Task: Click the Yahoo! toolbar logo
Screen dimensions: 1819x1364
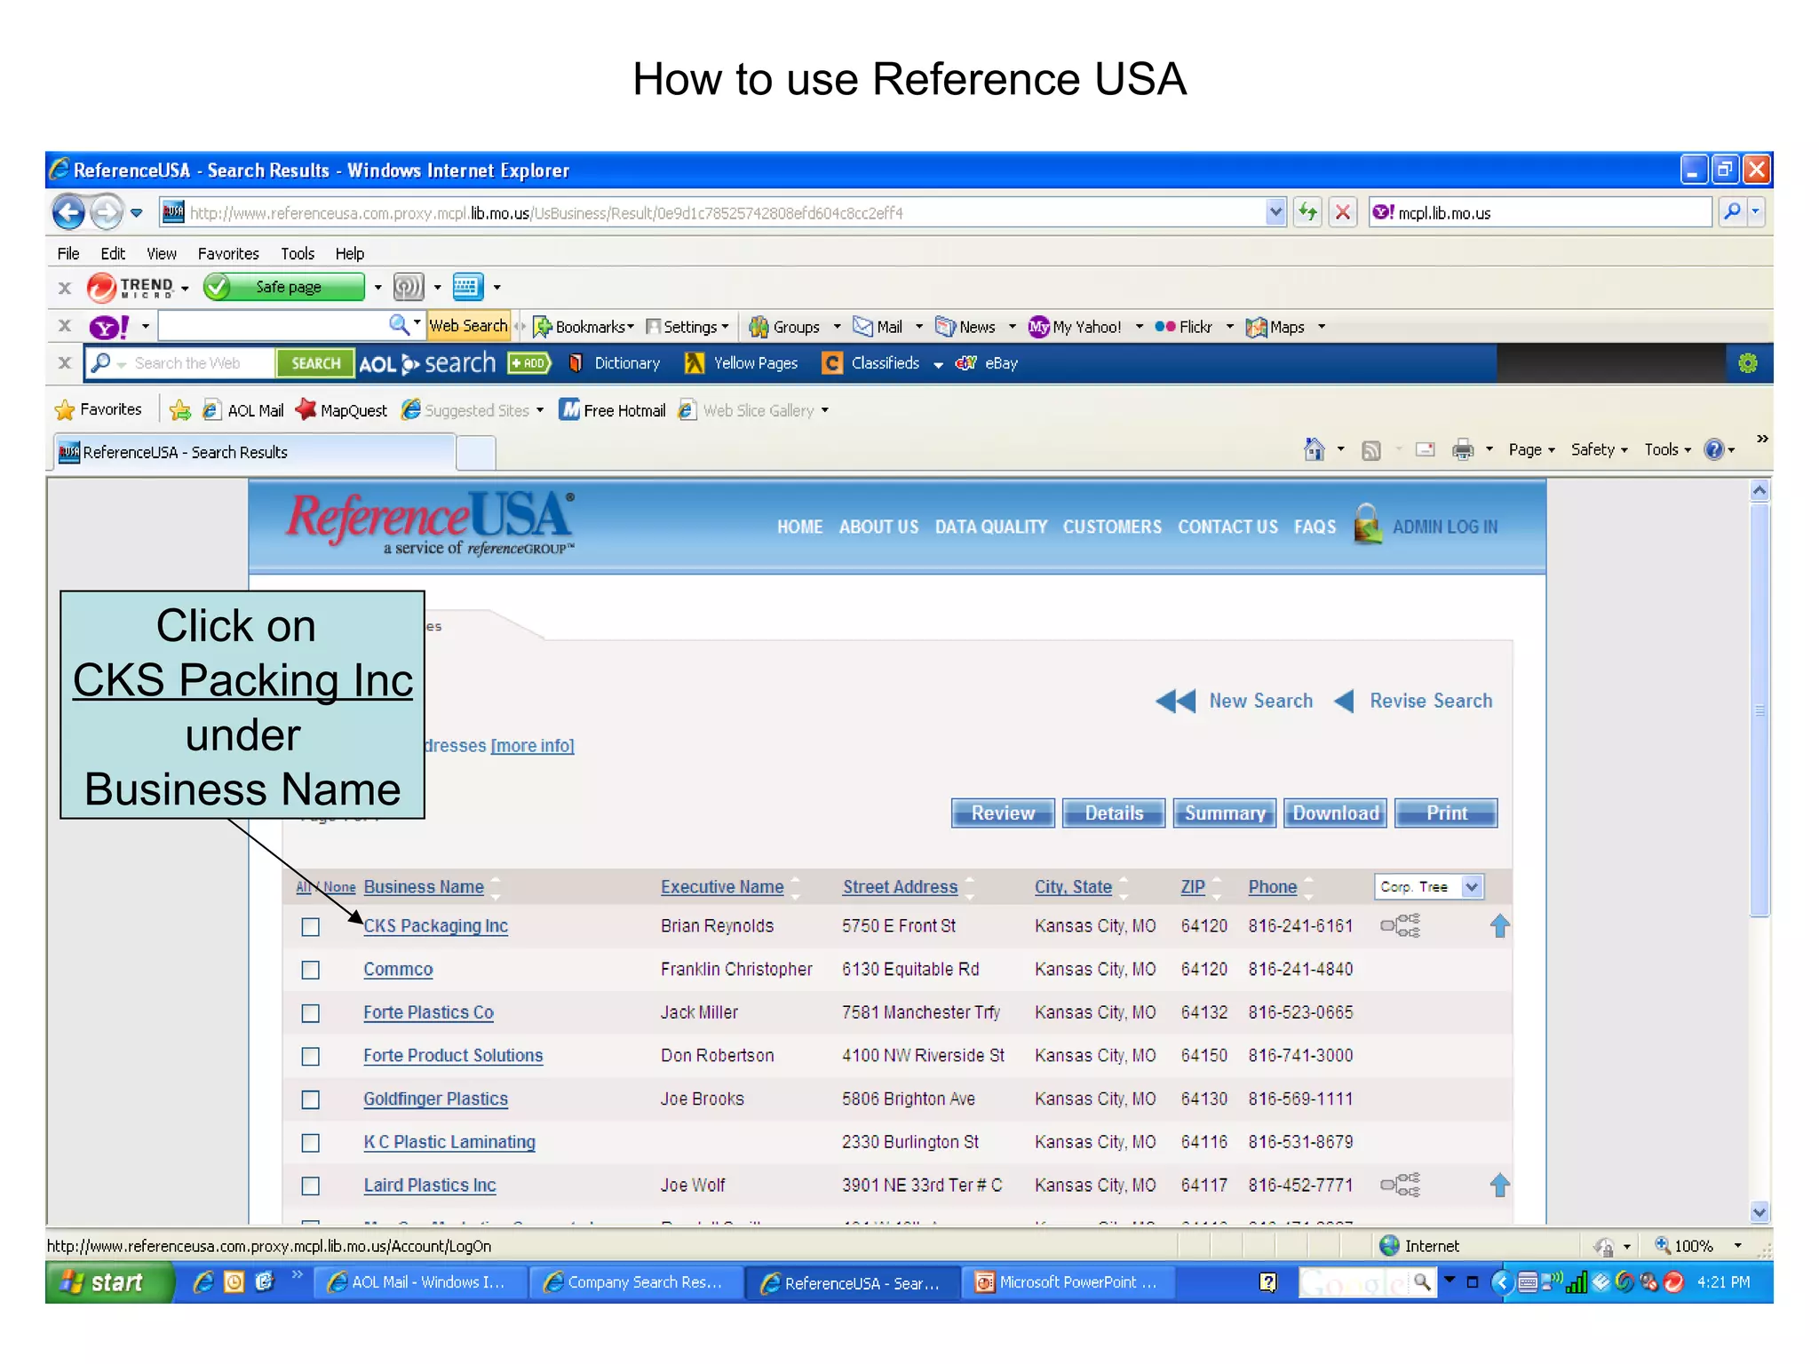Action: point(109,327)
